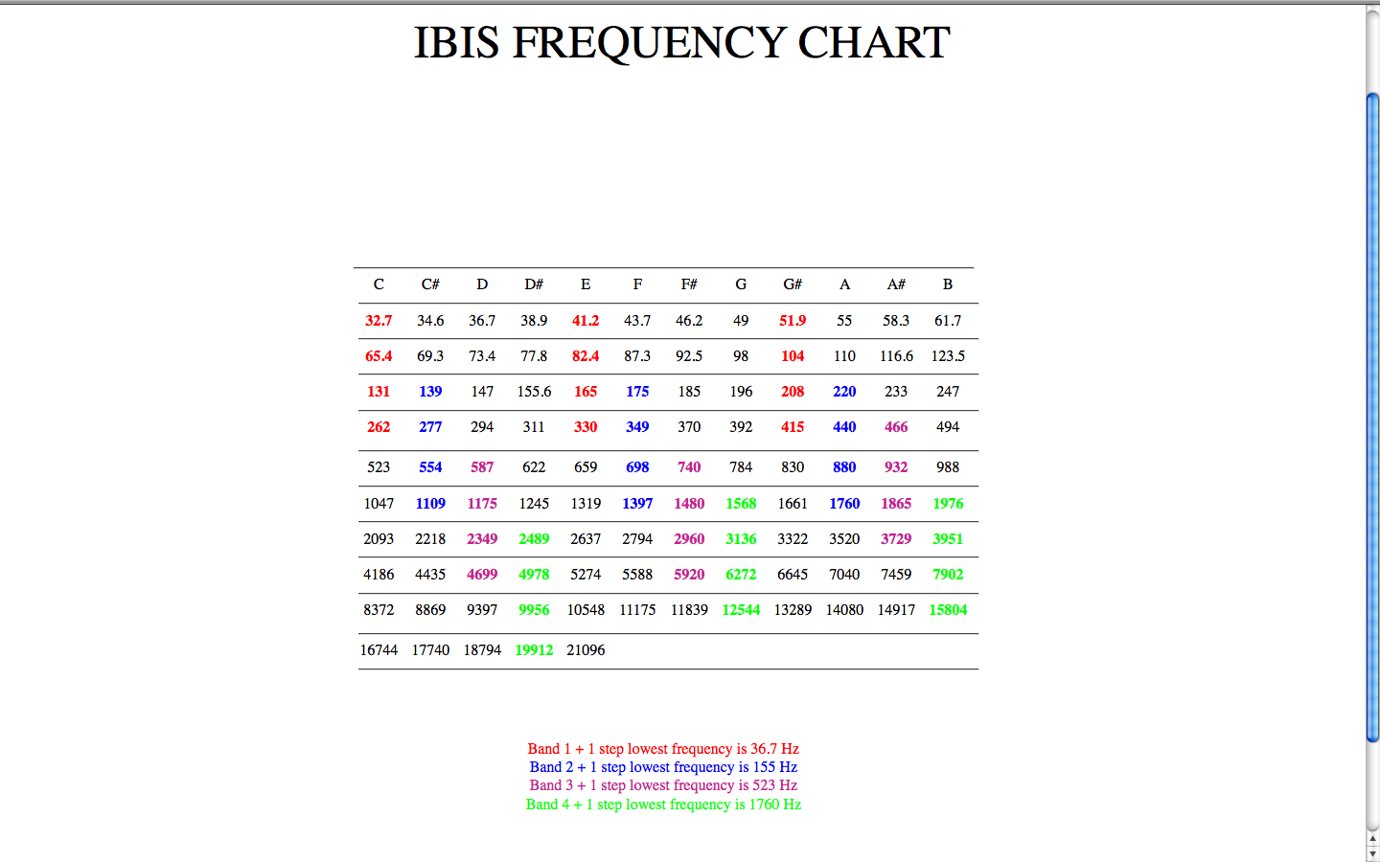This screenshot has width=1380, height=862.
Task: Click the IBIS FREQUENCY CHART title
Action: pos(681,43)
